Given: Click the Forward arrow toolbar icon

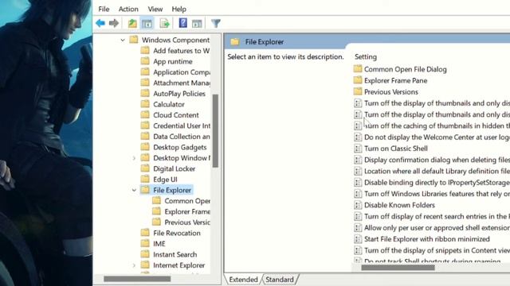Looking at the screenshot, I should pyautogui.click(x=114, y=23).
